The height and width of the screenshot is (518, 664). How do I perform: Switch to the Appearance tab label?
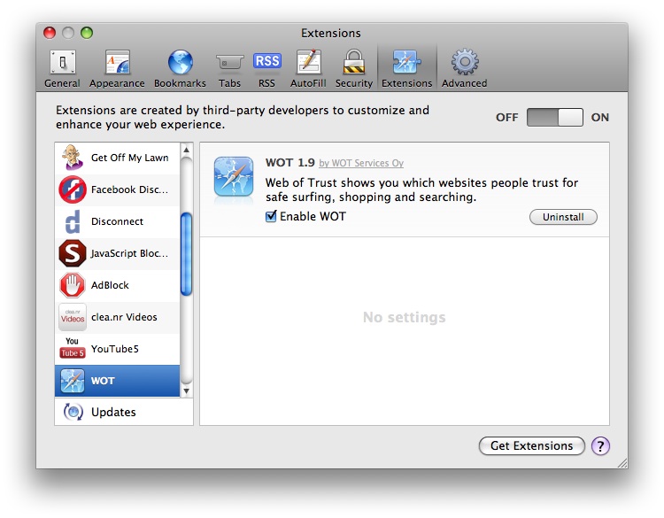[x=117, y=83]
